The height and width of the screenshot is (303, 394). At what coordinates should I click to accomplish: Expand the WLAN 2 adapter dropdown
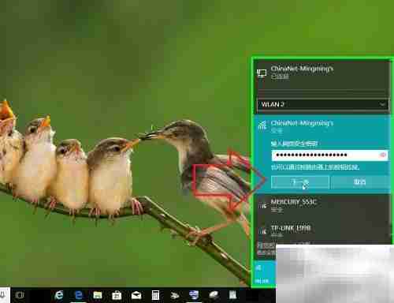point(323,104)
